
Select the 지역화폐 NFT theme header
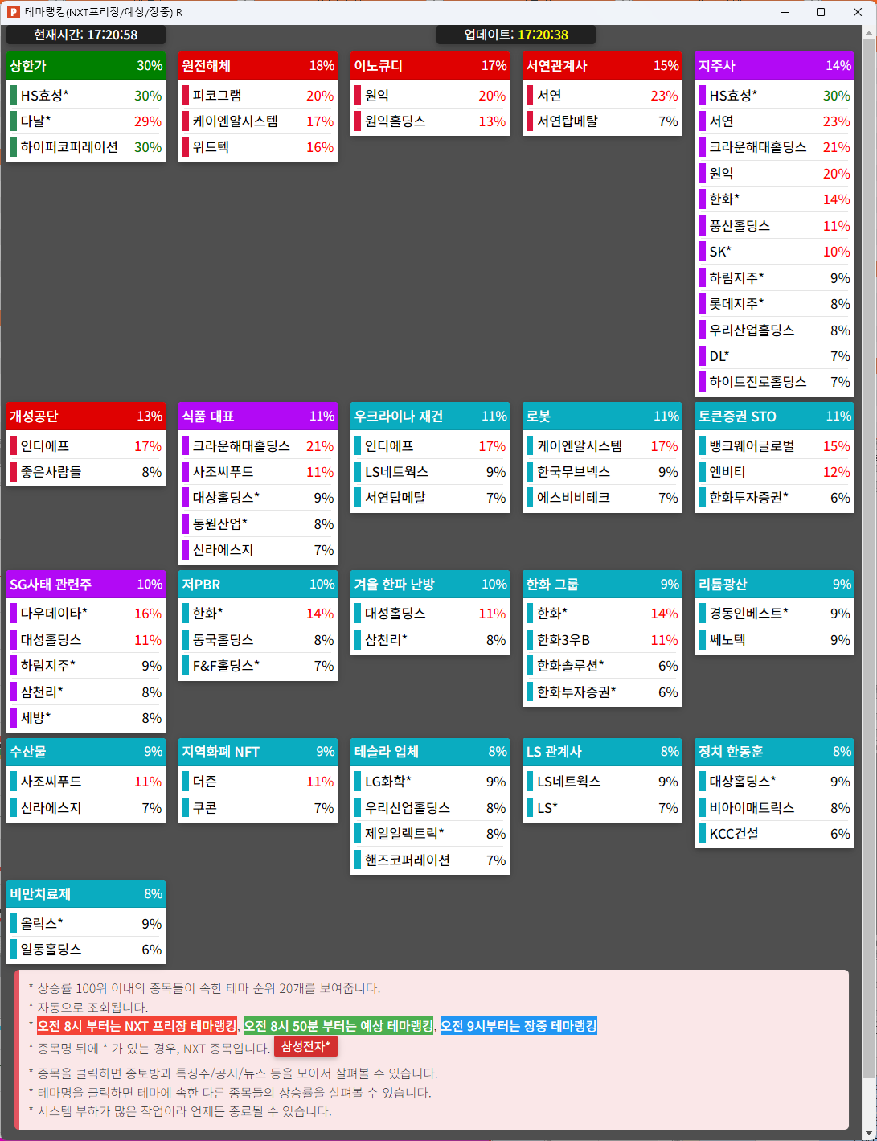coord(258,752)
